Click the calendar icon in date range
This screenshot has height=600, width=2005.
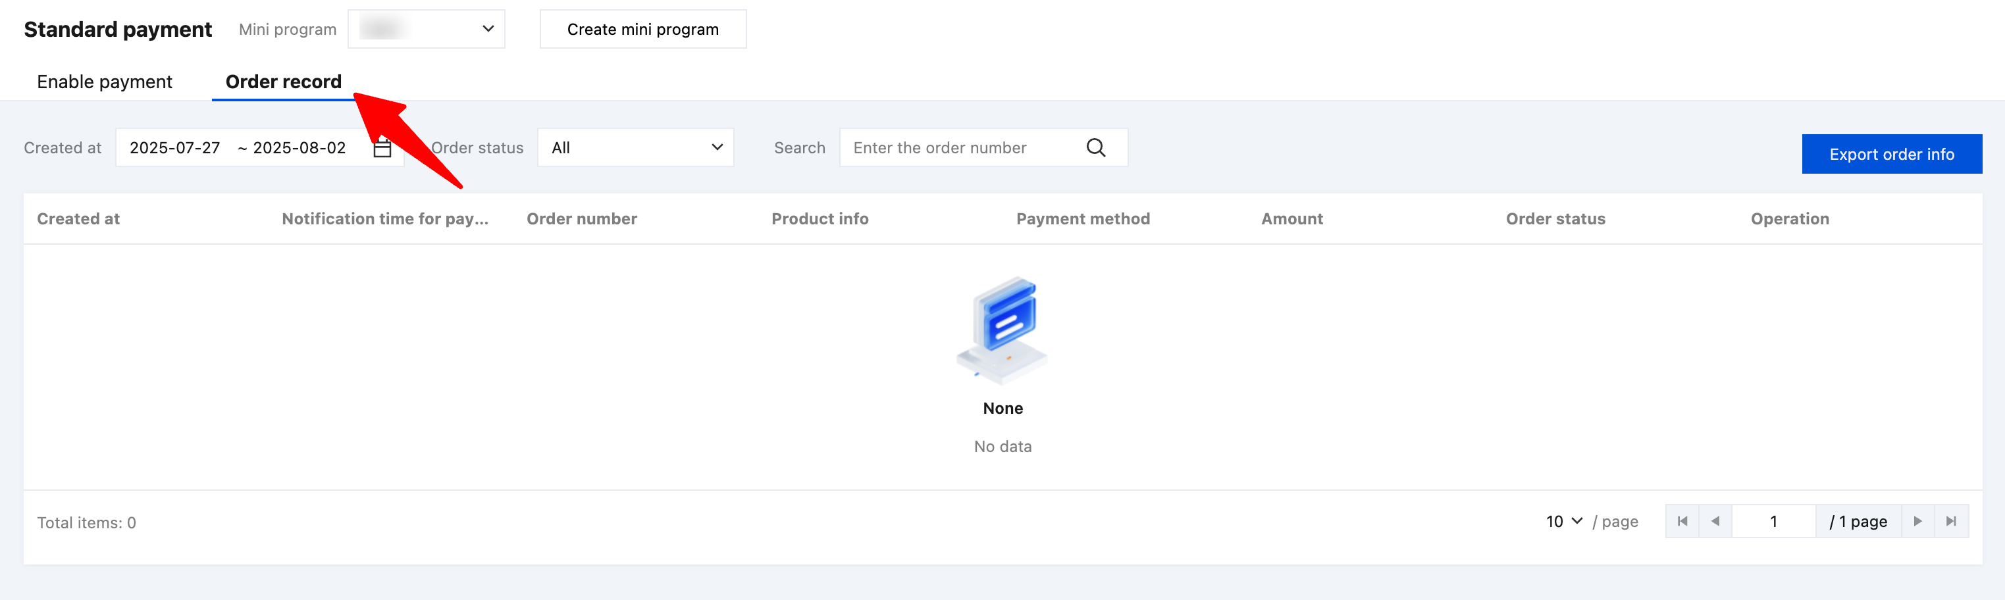pyautogui.click(x=382, y=149)
